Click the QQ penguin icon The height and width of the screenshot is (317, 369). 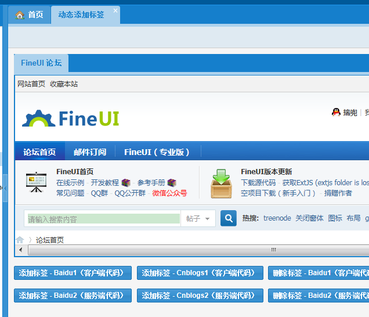tap(336, 112)
